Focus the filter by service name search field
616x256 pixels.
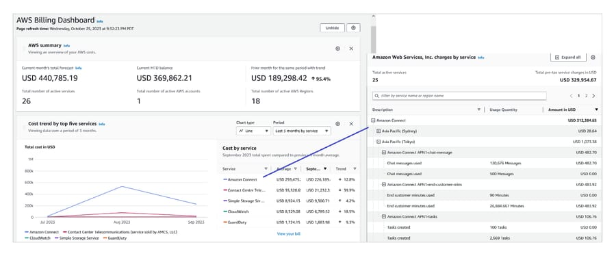(459, 96)
